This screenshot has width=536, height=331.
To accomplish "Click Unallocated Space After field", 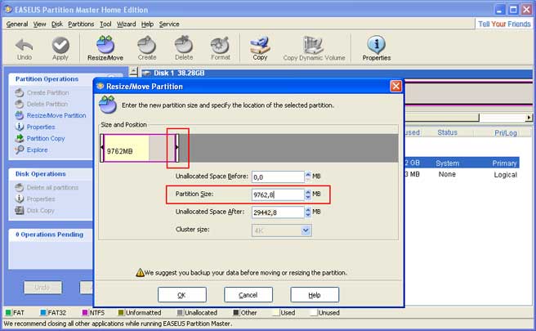I will pos(278,212).
